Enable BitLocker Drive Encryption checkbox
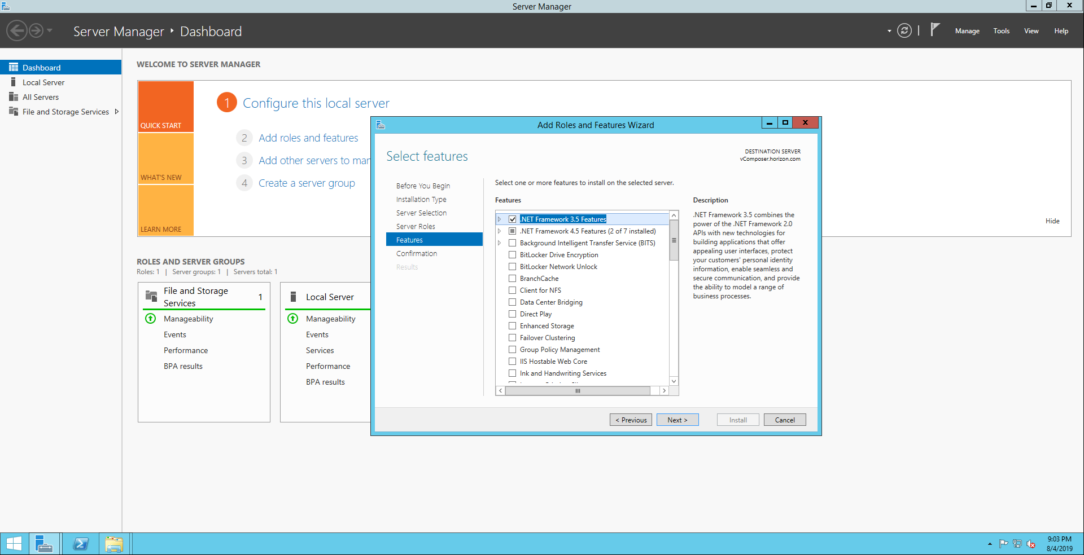The width and height of the screenshot is (1084, 555). pyautogui.click(x=513, y=255)
